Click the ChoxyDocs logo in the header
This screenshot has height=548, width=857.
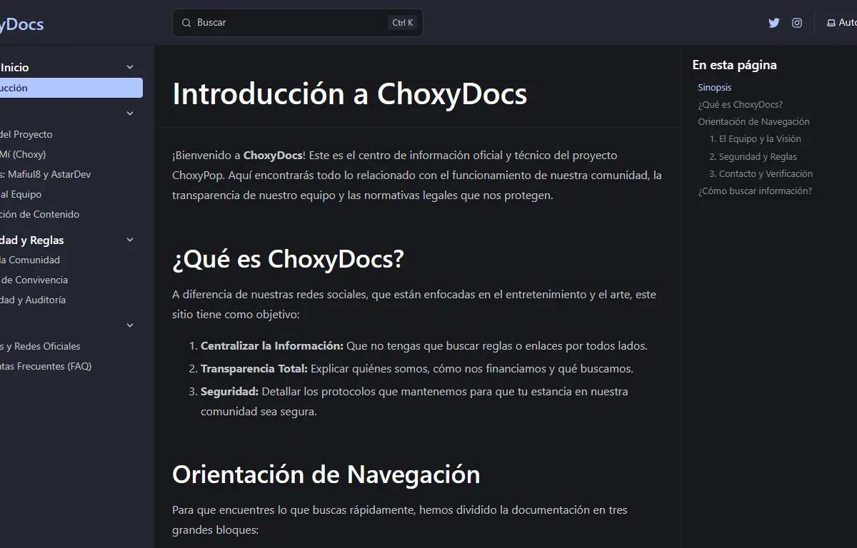pos(21,24)
